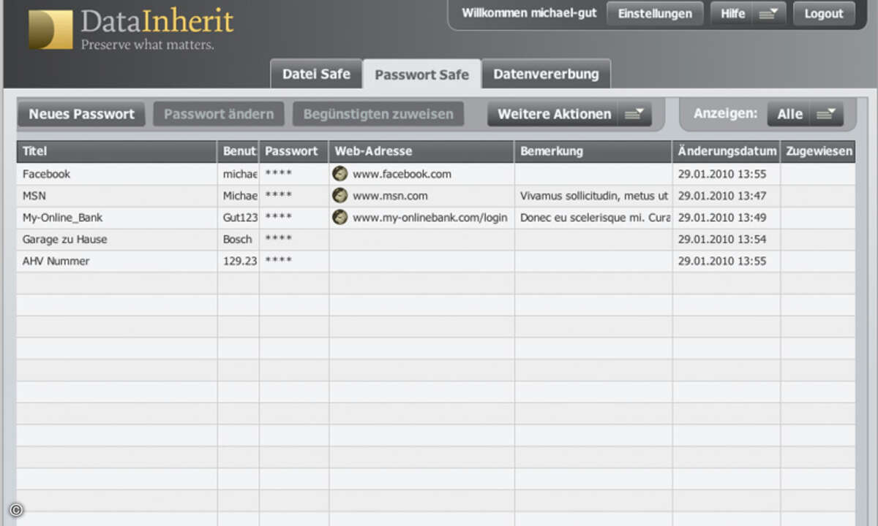Open Einstellungen

[x=655, y=13]
